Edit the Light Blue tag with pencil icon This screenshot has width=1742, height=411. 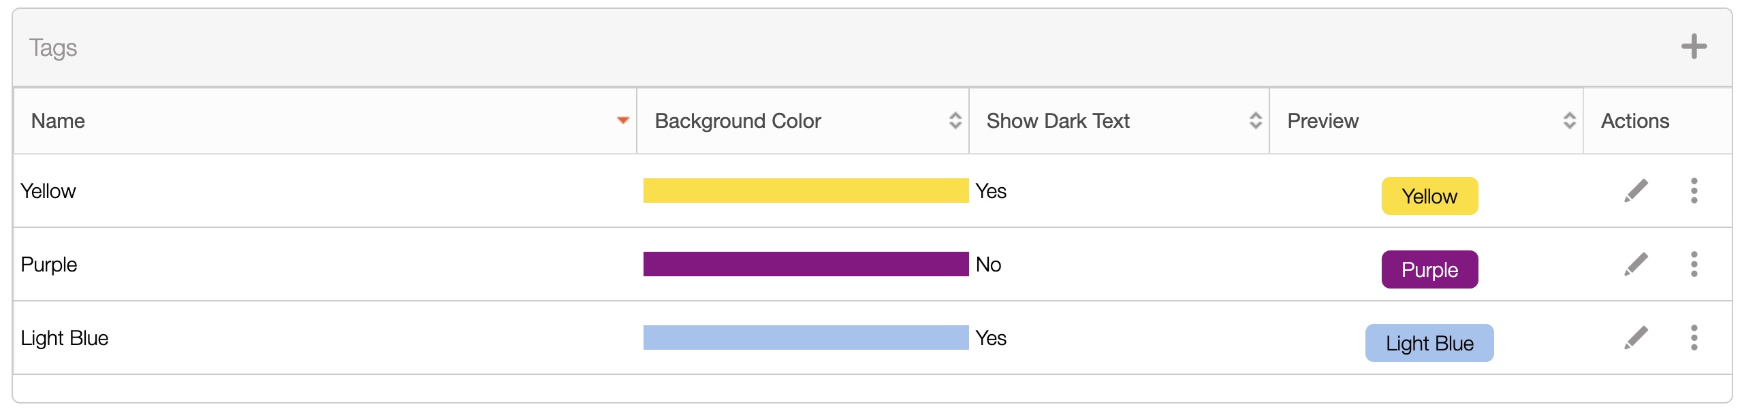(x=1636, y=338)
